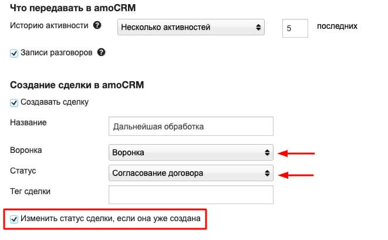Click the "Историю активности" label
The width and height of the screenshot is (388, 240).
pos(49,26)
